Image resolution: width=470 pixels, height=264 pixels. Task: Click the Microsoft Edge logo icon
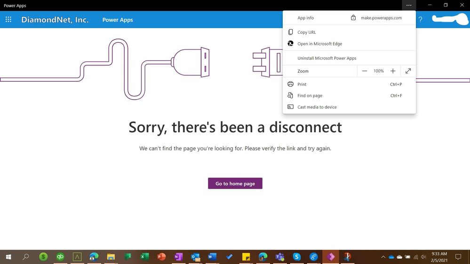tap(290, 43)
